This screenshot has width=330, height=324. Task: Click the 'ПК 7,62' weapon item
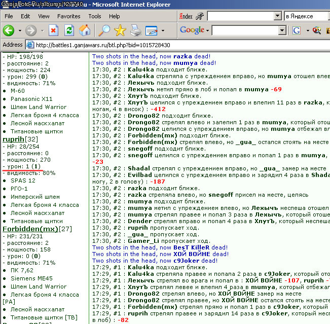click(x=22, y=270)
